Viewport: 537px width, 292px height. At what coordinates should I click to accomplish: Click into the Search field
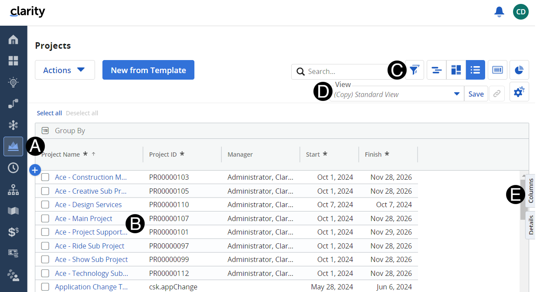coord(344,72)
